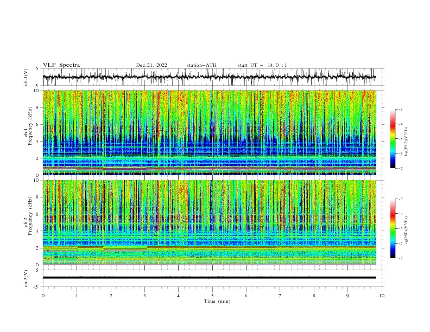Click the "5" tick on the time axis
430x332 pixels.
click(212, 296)
